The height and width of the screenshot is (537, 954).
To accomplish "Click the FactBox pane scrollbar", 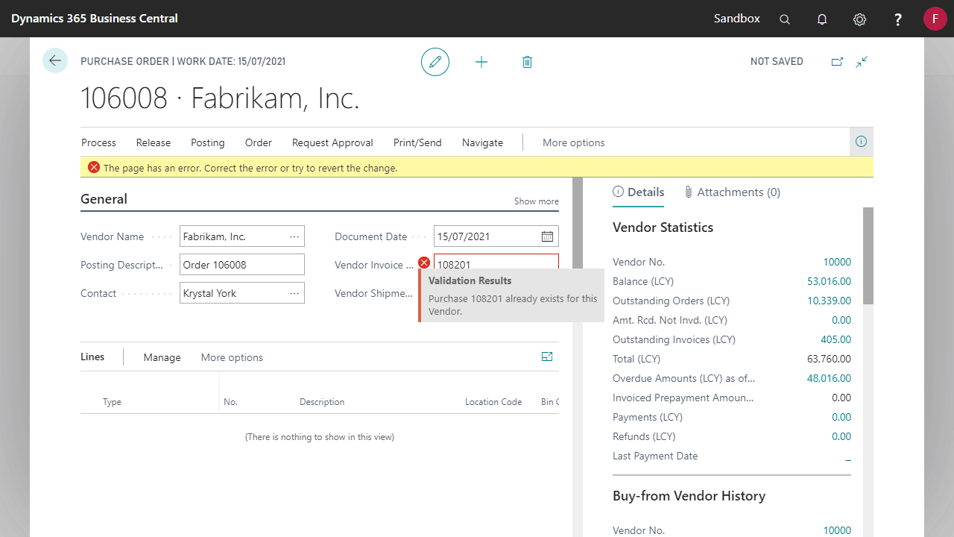I will (868, 256).
